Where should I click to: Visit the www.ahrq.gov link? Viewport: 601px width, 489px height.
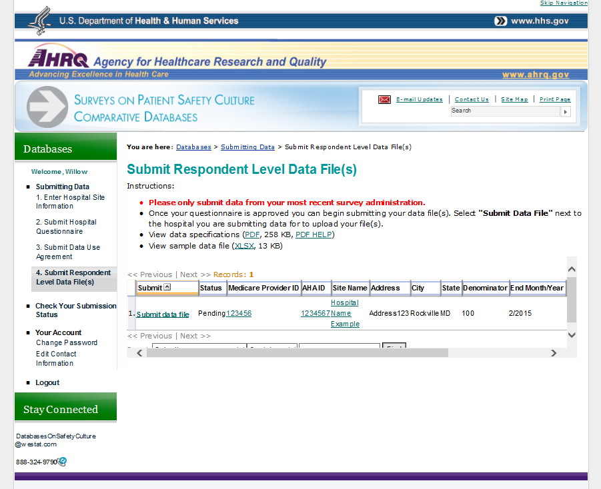pos(536,75)
